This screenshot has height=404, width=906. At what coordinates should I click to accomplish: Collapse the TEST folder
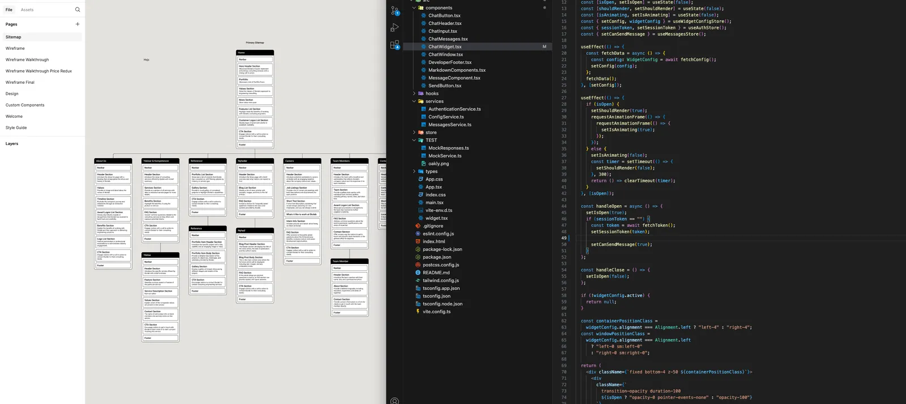pos(414,141)
